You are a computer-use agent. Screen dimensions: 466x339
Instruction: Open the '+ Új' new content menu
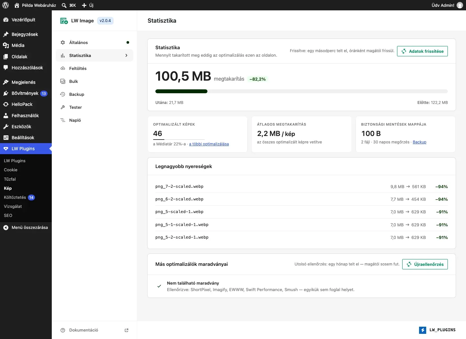(x=87, y=5)
